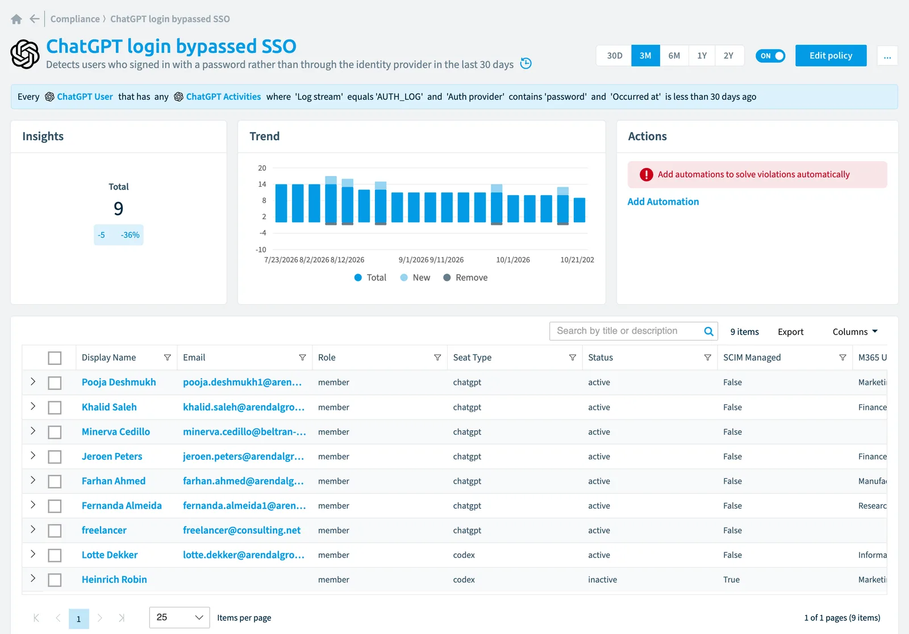Go to the next page arrow
Image resolution: width=909 pixels, height=634 pixels.
(100, 618)
